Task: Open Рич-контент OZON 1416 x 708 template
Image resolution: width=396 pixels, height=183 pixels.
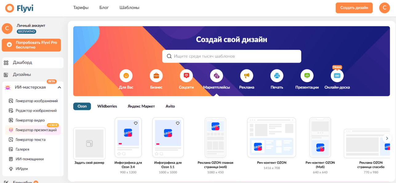Action: point(272,137)
